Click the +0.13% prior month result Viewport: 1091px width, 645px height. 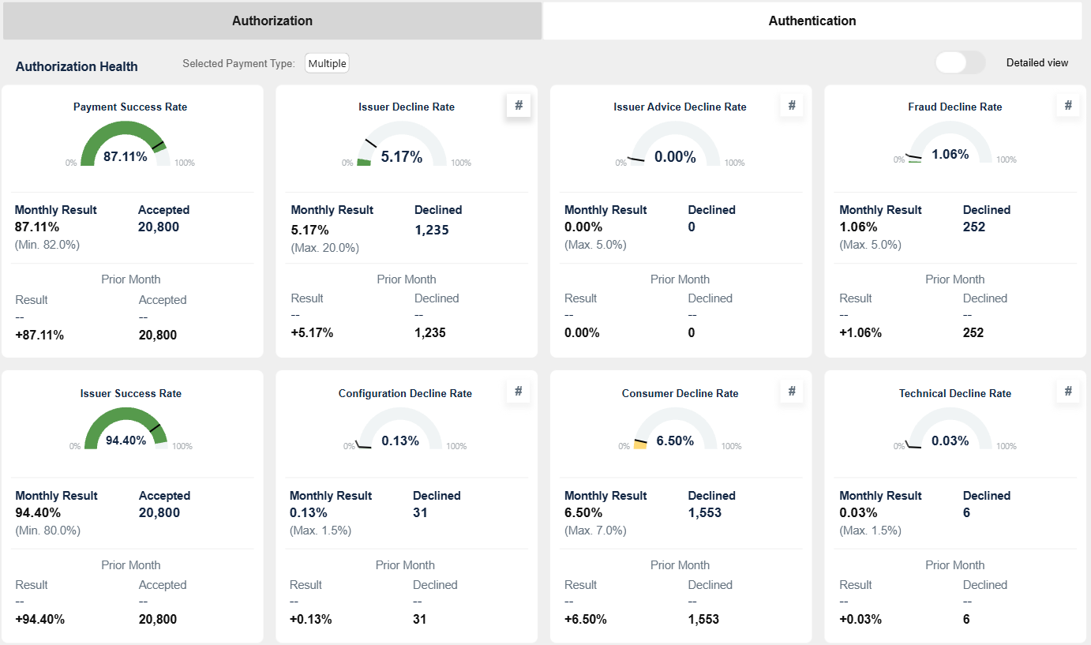(310, 619)
